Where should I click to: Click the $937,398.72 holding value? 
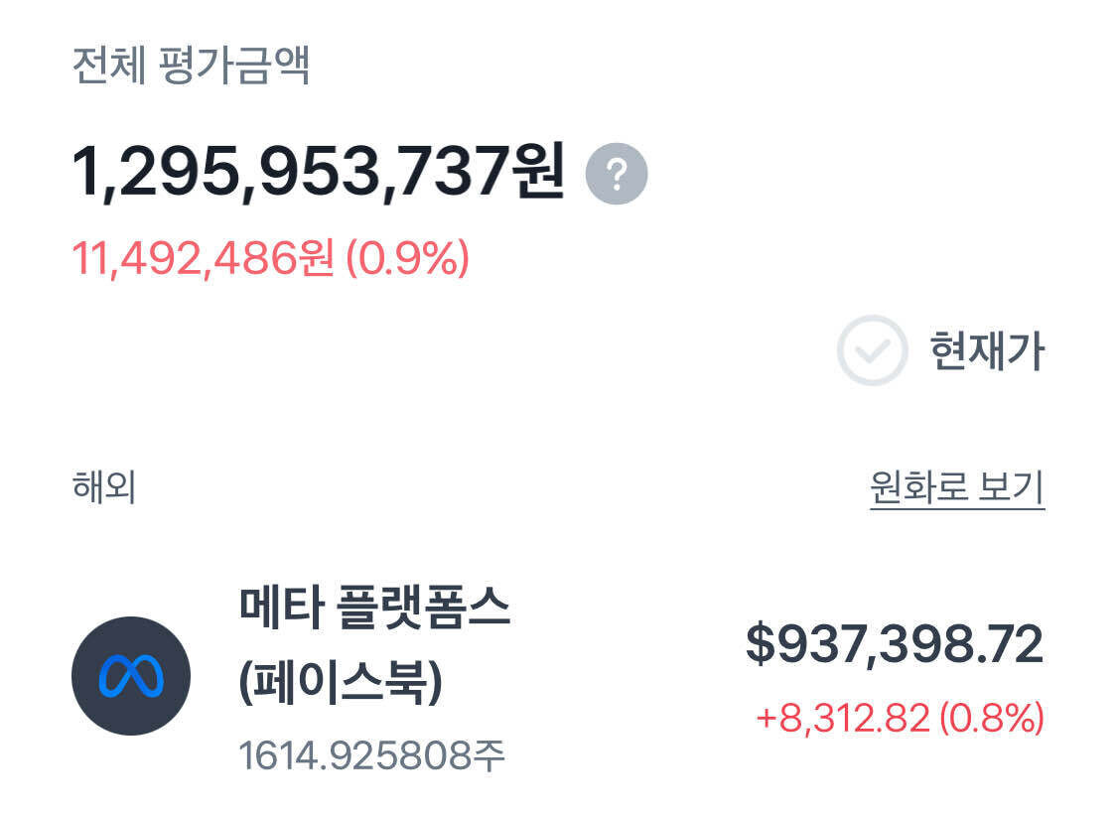[895, 644]
